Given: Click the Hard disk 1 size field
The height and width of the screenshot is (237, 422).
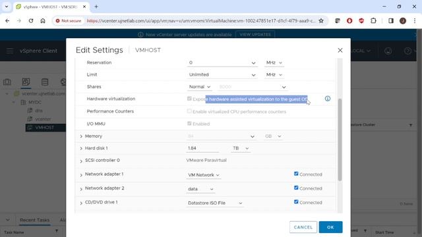Looking at the screenshot, I should pyautogui.click(x=202, y=148).
